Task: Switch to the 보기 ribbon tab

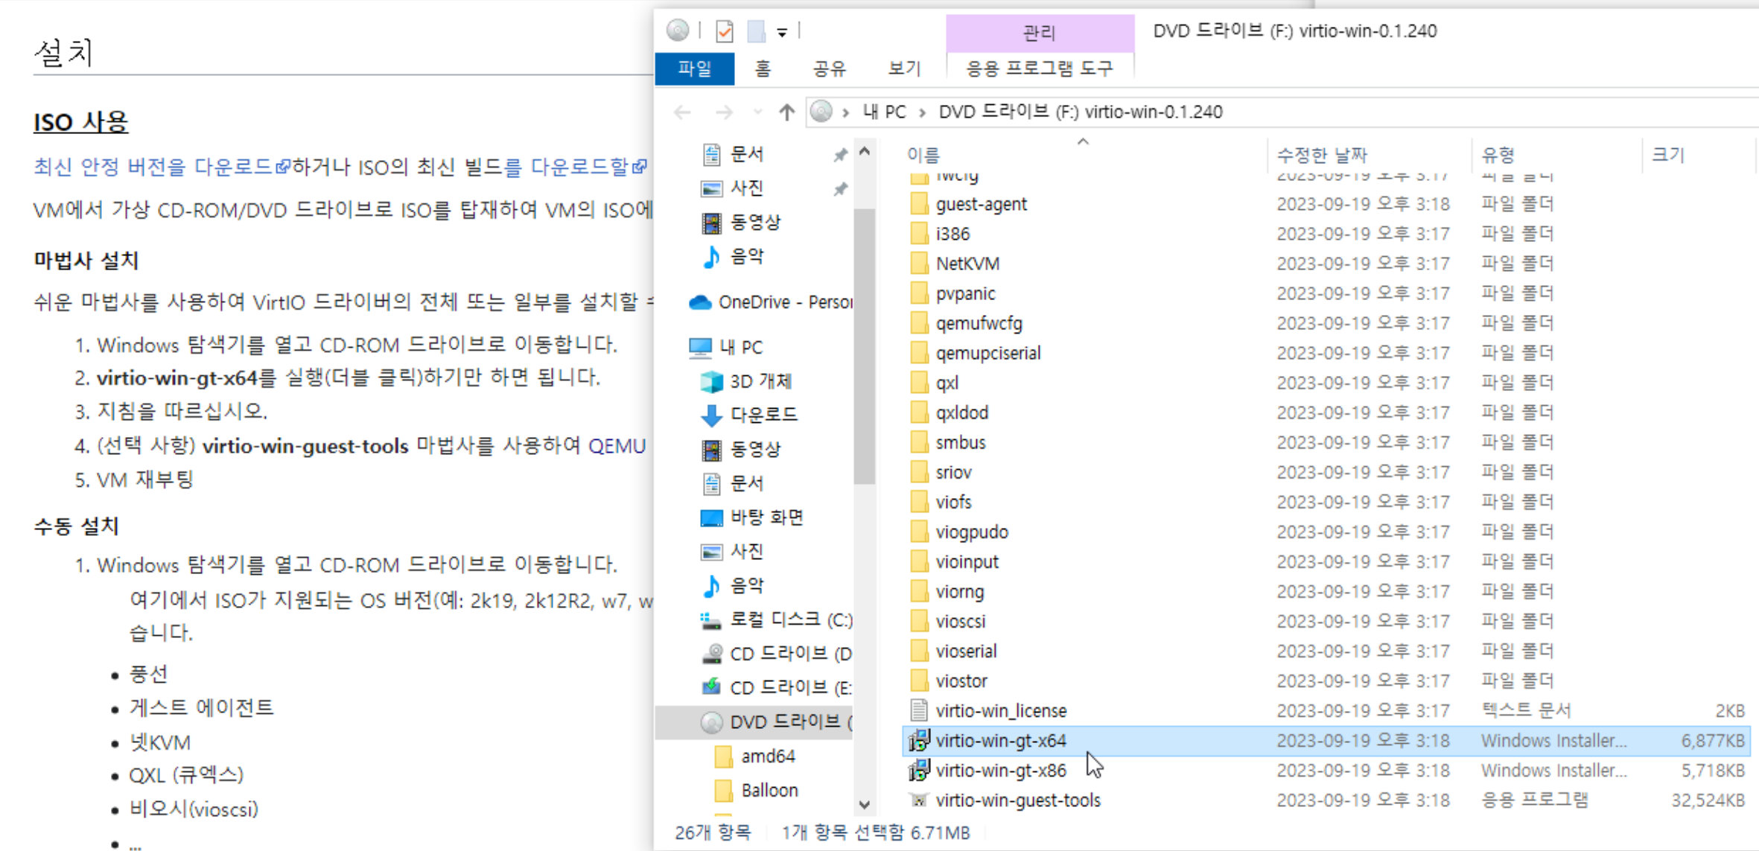Action: pos(904,69)
